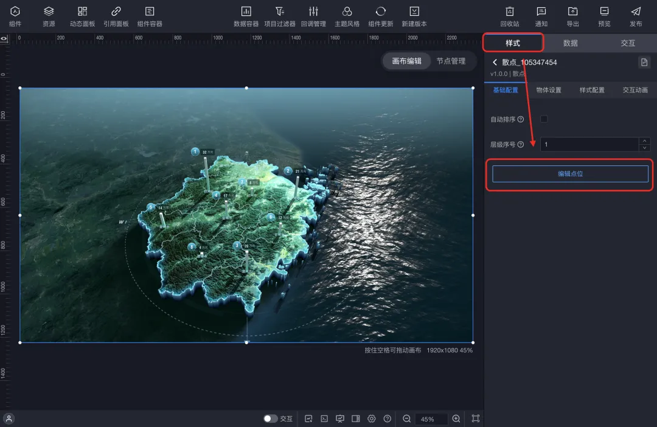Click the 编辑点位 button

570,174
